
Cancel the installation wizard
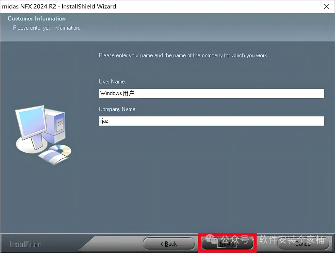tap(303, 244)
